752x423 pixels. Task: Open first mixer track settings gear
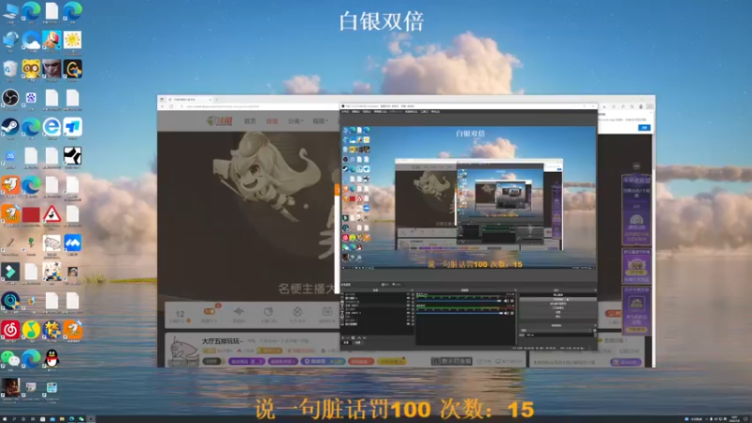point(512,301)
